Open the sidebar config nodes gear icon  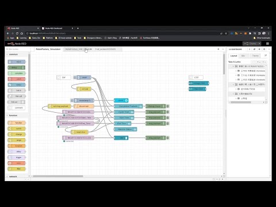click(x=264, y=49)
